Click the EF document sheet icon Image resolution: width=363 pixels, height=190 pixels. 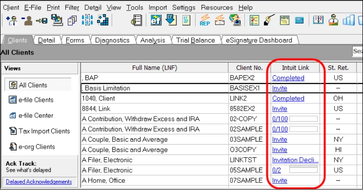[187, 20]
